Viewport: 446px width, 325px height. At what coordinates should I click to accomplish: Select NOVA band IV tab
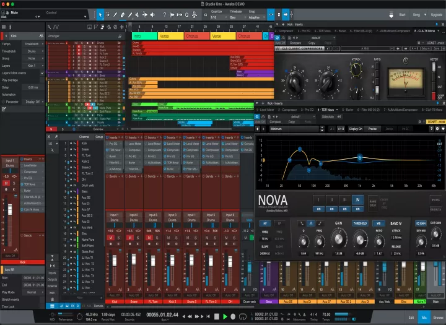click(357, 200)
